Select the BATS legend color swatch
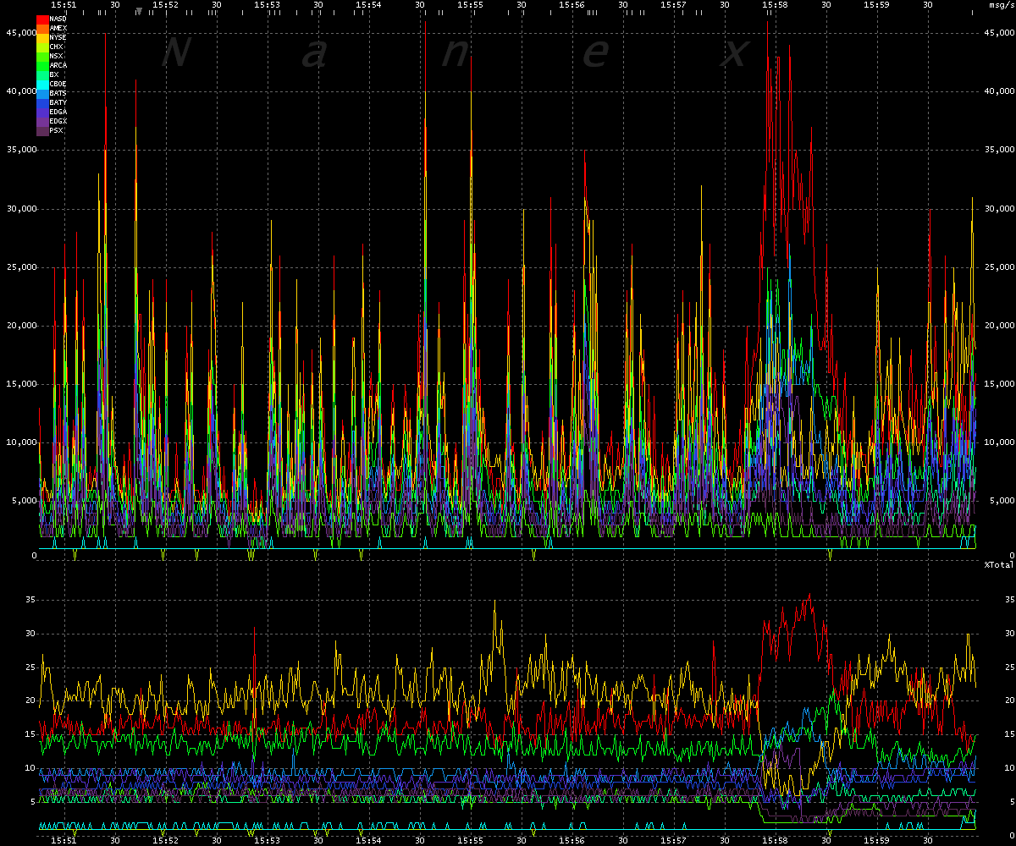This screenshot has height=846, width=1016. [42, 93]
